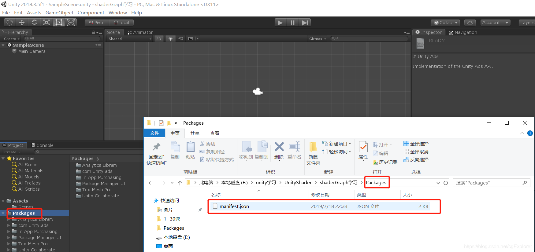Screen dimensions: 535x252
Task: Click 历史记录 history button
Action: [x=385, y=163]
